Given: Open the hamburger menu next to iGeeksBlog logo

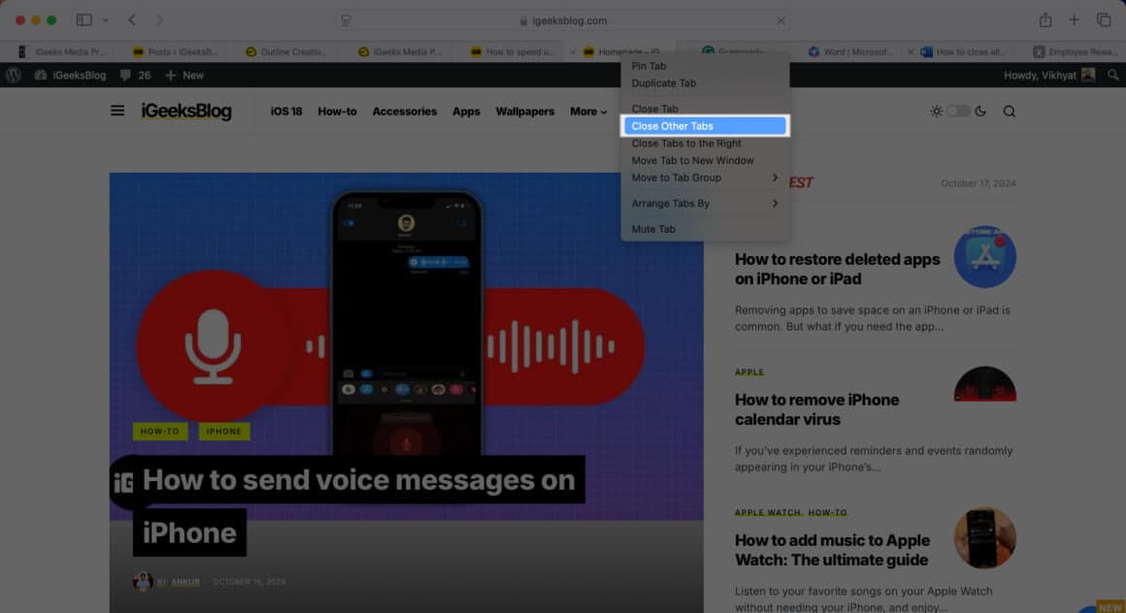Looking at the screenshot, I should click(x=116, y=111).
